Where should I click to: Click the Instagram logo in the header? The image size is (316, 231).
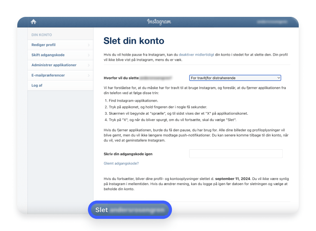tap(159, 21)
